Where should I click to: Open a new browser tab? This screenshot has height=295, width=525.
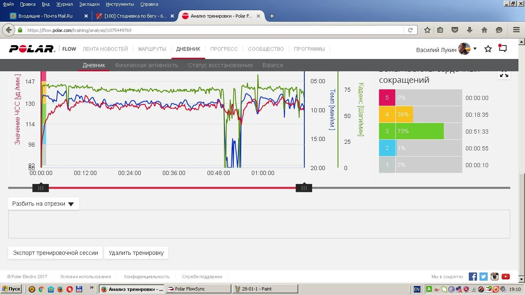click(272, 16)
